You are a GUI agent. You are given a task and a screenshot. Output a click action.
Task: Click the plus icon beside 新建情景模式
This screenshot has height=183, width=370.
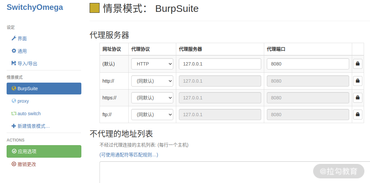[x=14, y=126]
